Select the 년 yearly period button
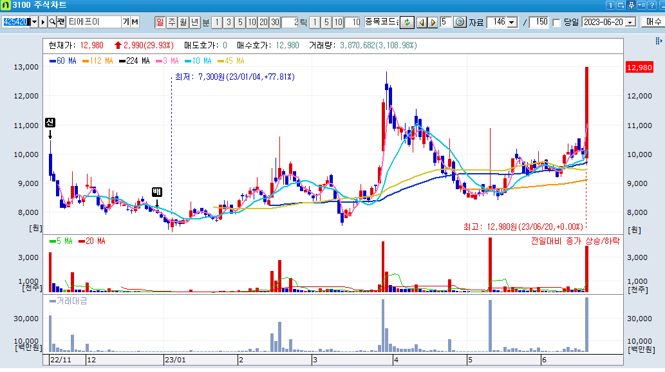Viewport: 665px width, 372px height. click(x=194, y=22)
